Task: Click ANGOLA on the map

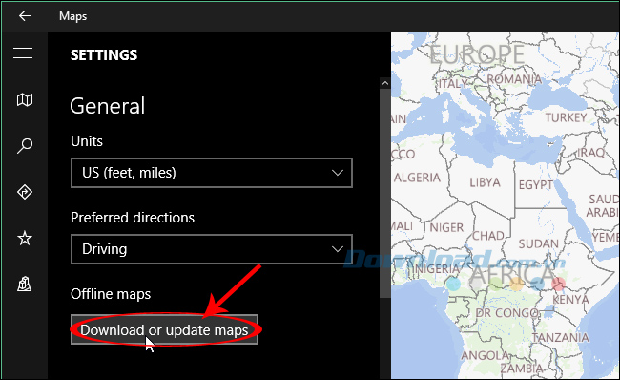Action: pos(485,356)
